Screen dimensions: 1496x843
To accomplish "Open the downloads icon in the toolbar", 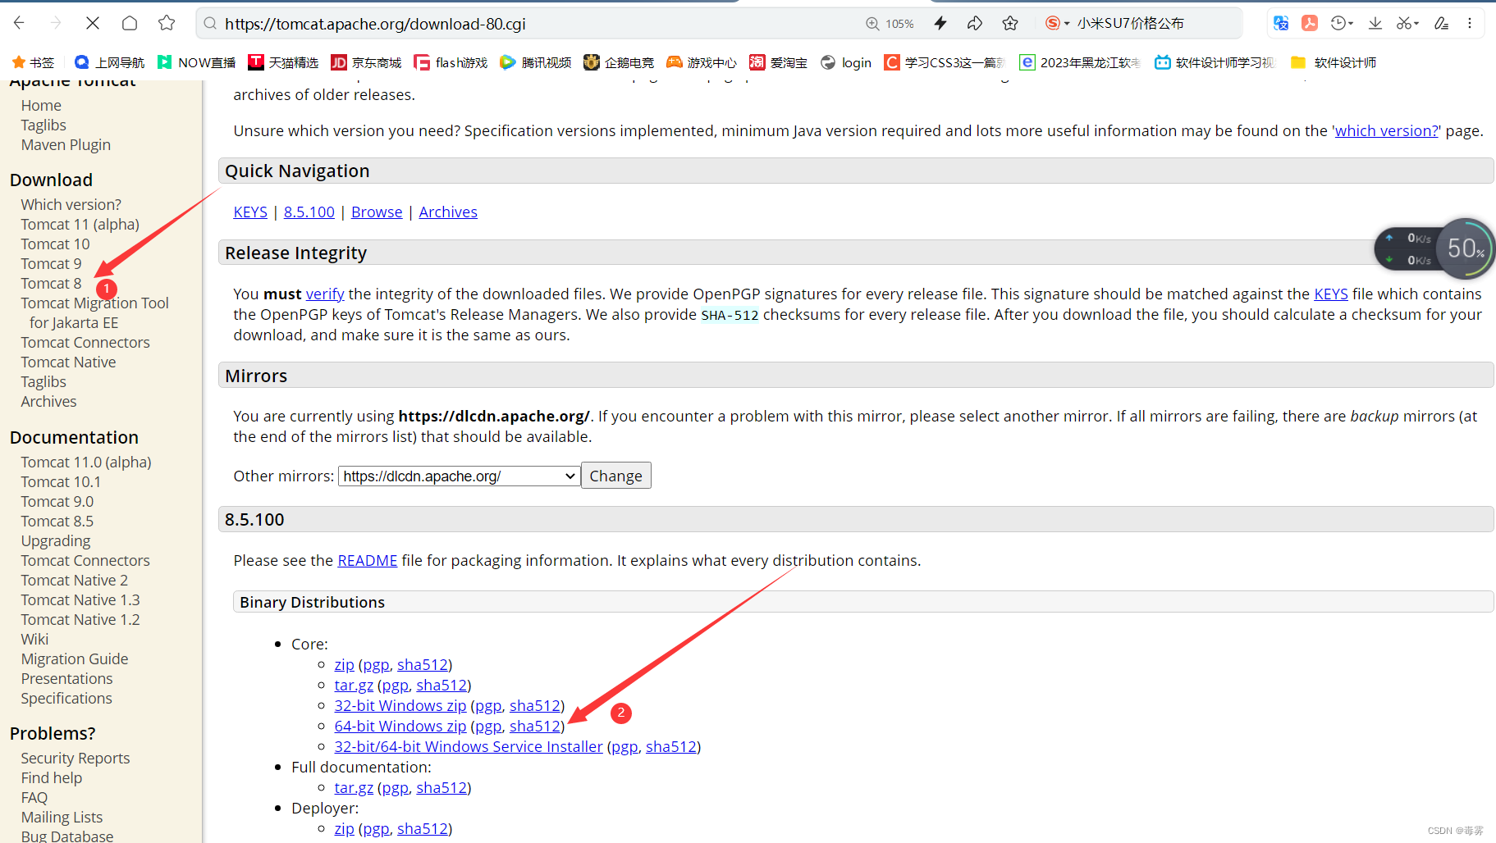I will [x=1375, y=24].
